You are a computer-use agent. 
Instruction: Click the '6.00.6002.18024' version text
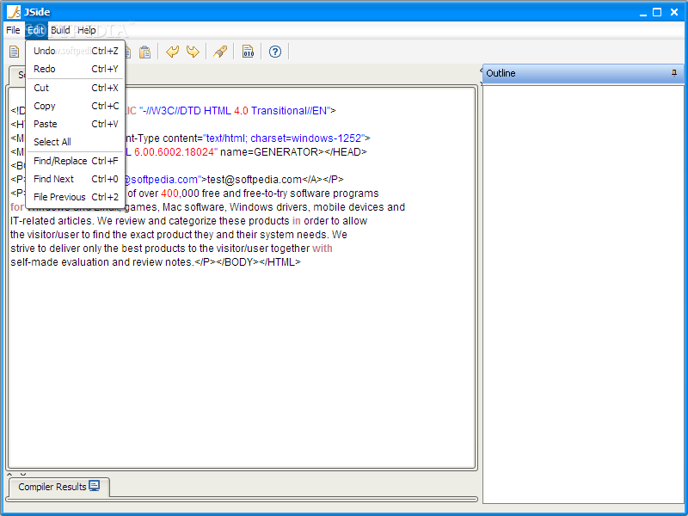tap(174, 152)
